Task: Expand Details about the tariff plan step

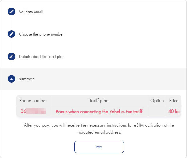Action: point(42,57)
